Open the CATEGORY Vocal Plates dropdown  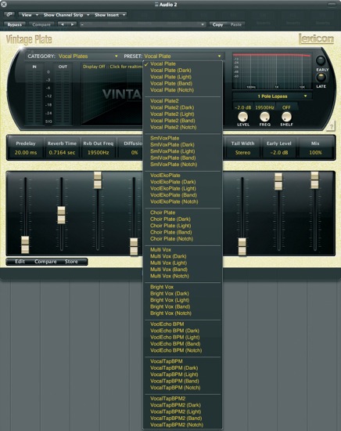(88, 56)
